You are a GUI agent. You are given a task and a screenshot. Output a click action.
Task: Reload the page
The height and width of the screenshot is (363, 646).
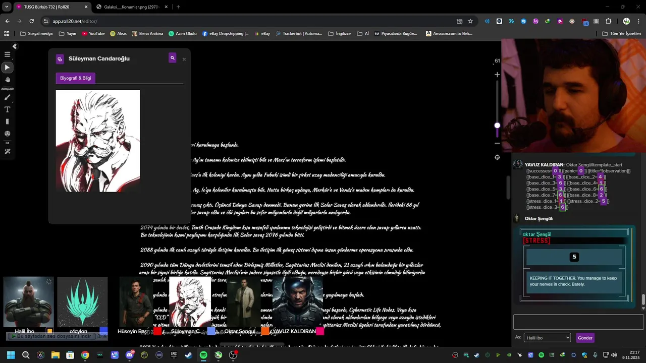pos(31,21)
